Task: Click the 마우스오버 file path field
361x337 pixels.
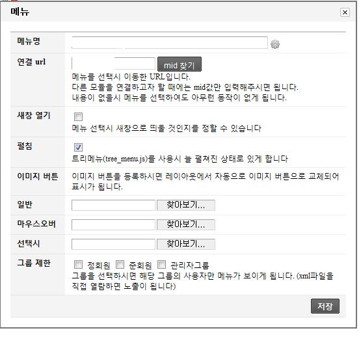Action: (x=113, y=224)
